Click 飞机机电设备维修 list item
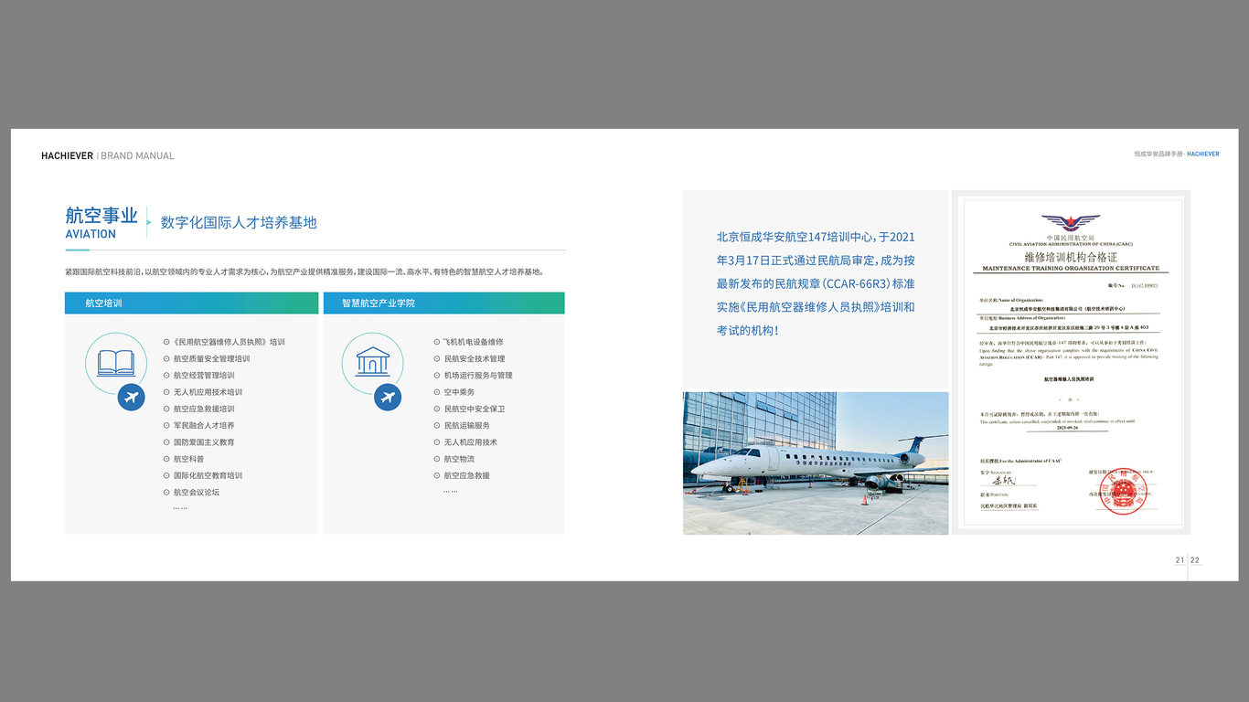The image size is (1249, 702). [474, 342]
